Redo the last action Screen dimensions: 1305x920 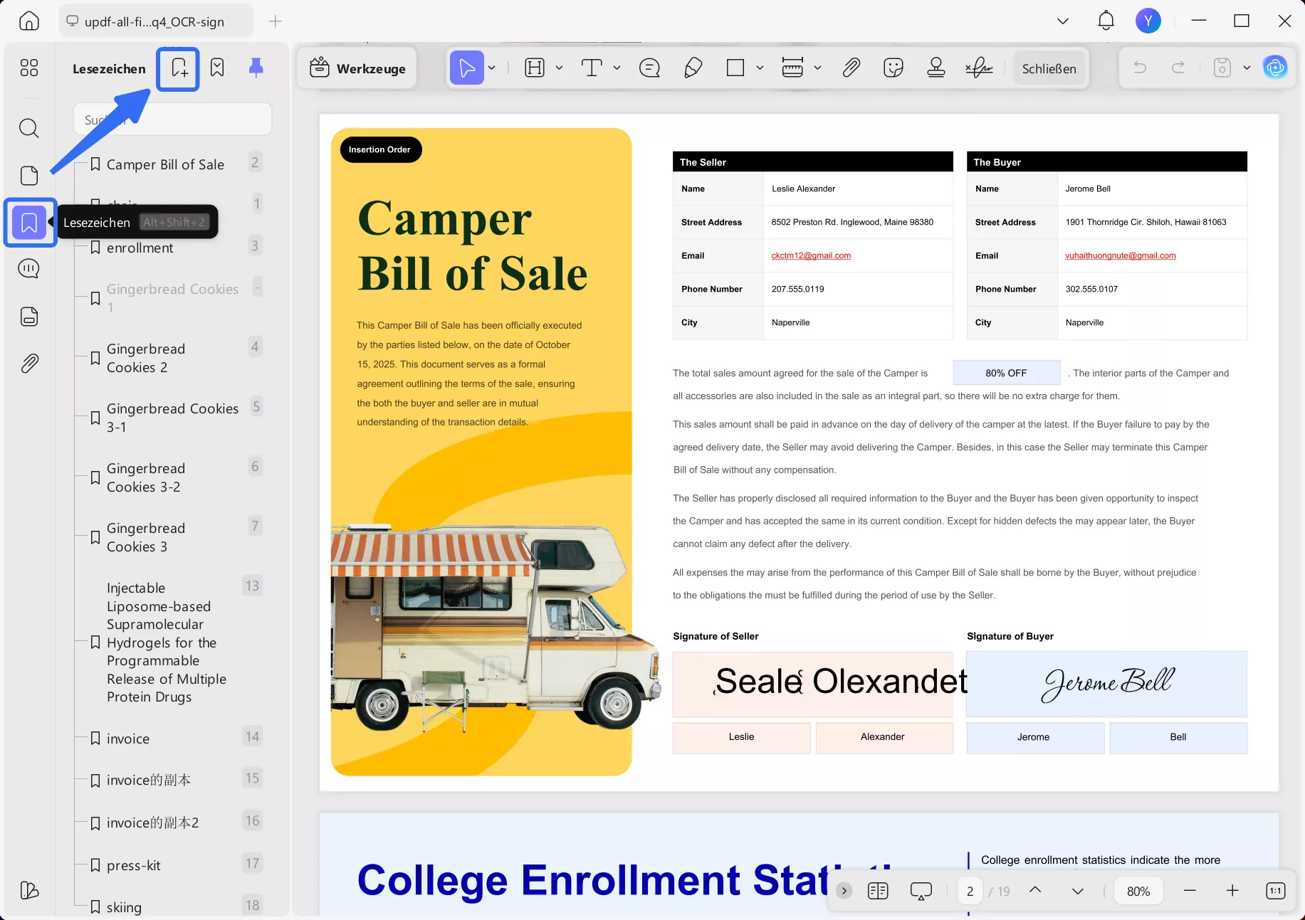pyautogui.click(x=1178, y=68)
